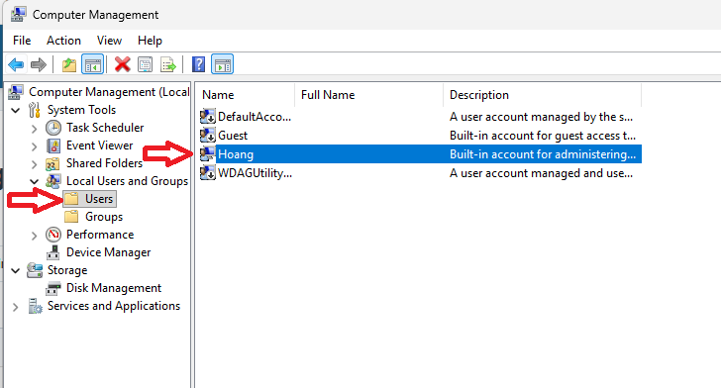
Task: Click the Local Users and Groups icon
Action: 52,181
